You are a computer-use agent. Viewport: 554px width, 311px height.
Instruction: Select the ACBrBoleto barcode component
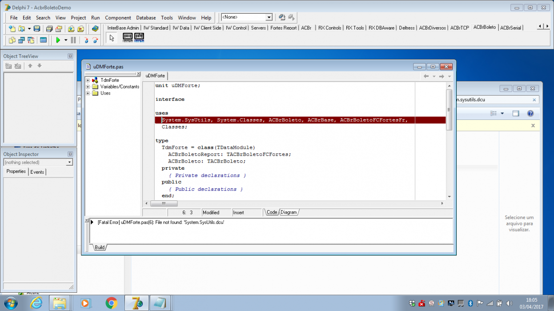tap(128, 38)
